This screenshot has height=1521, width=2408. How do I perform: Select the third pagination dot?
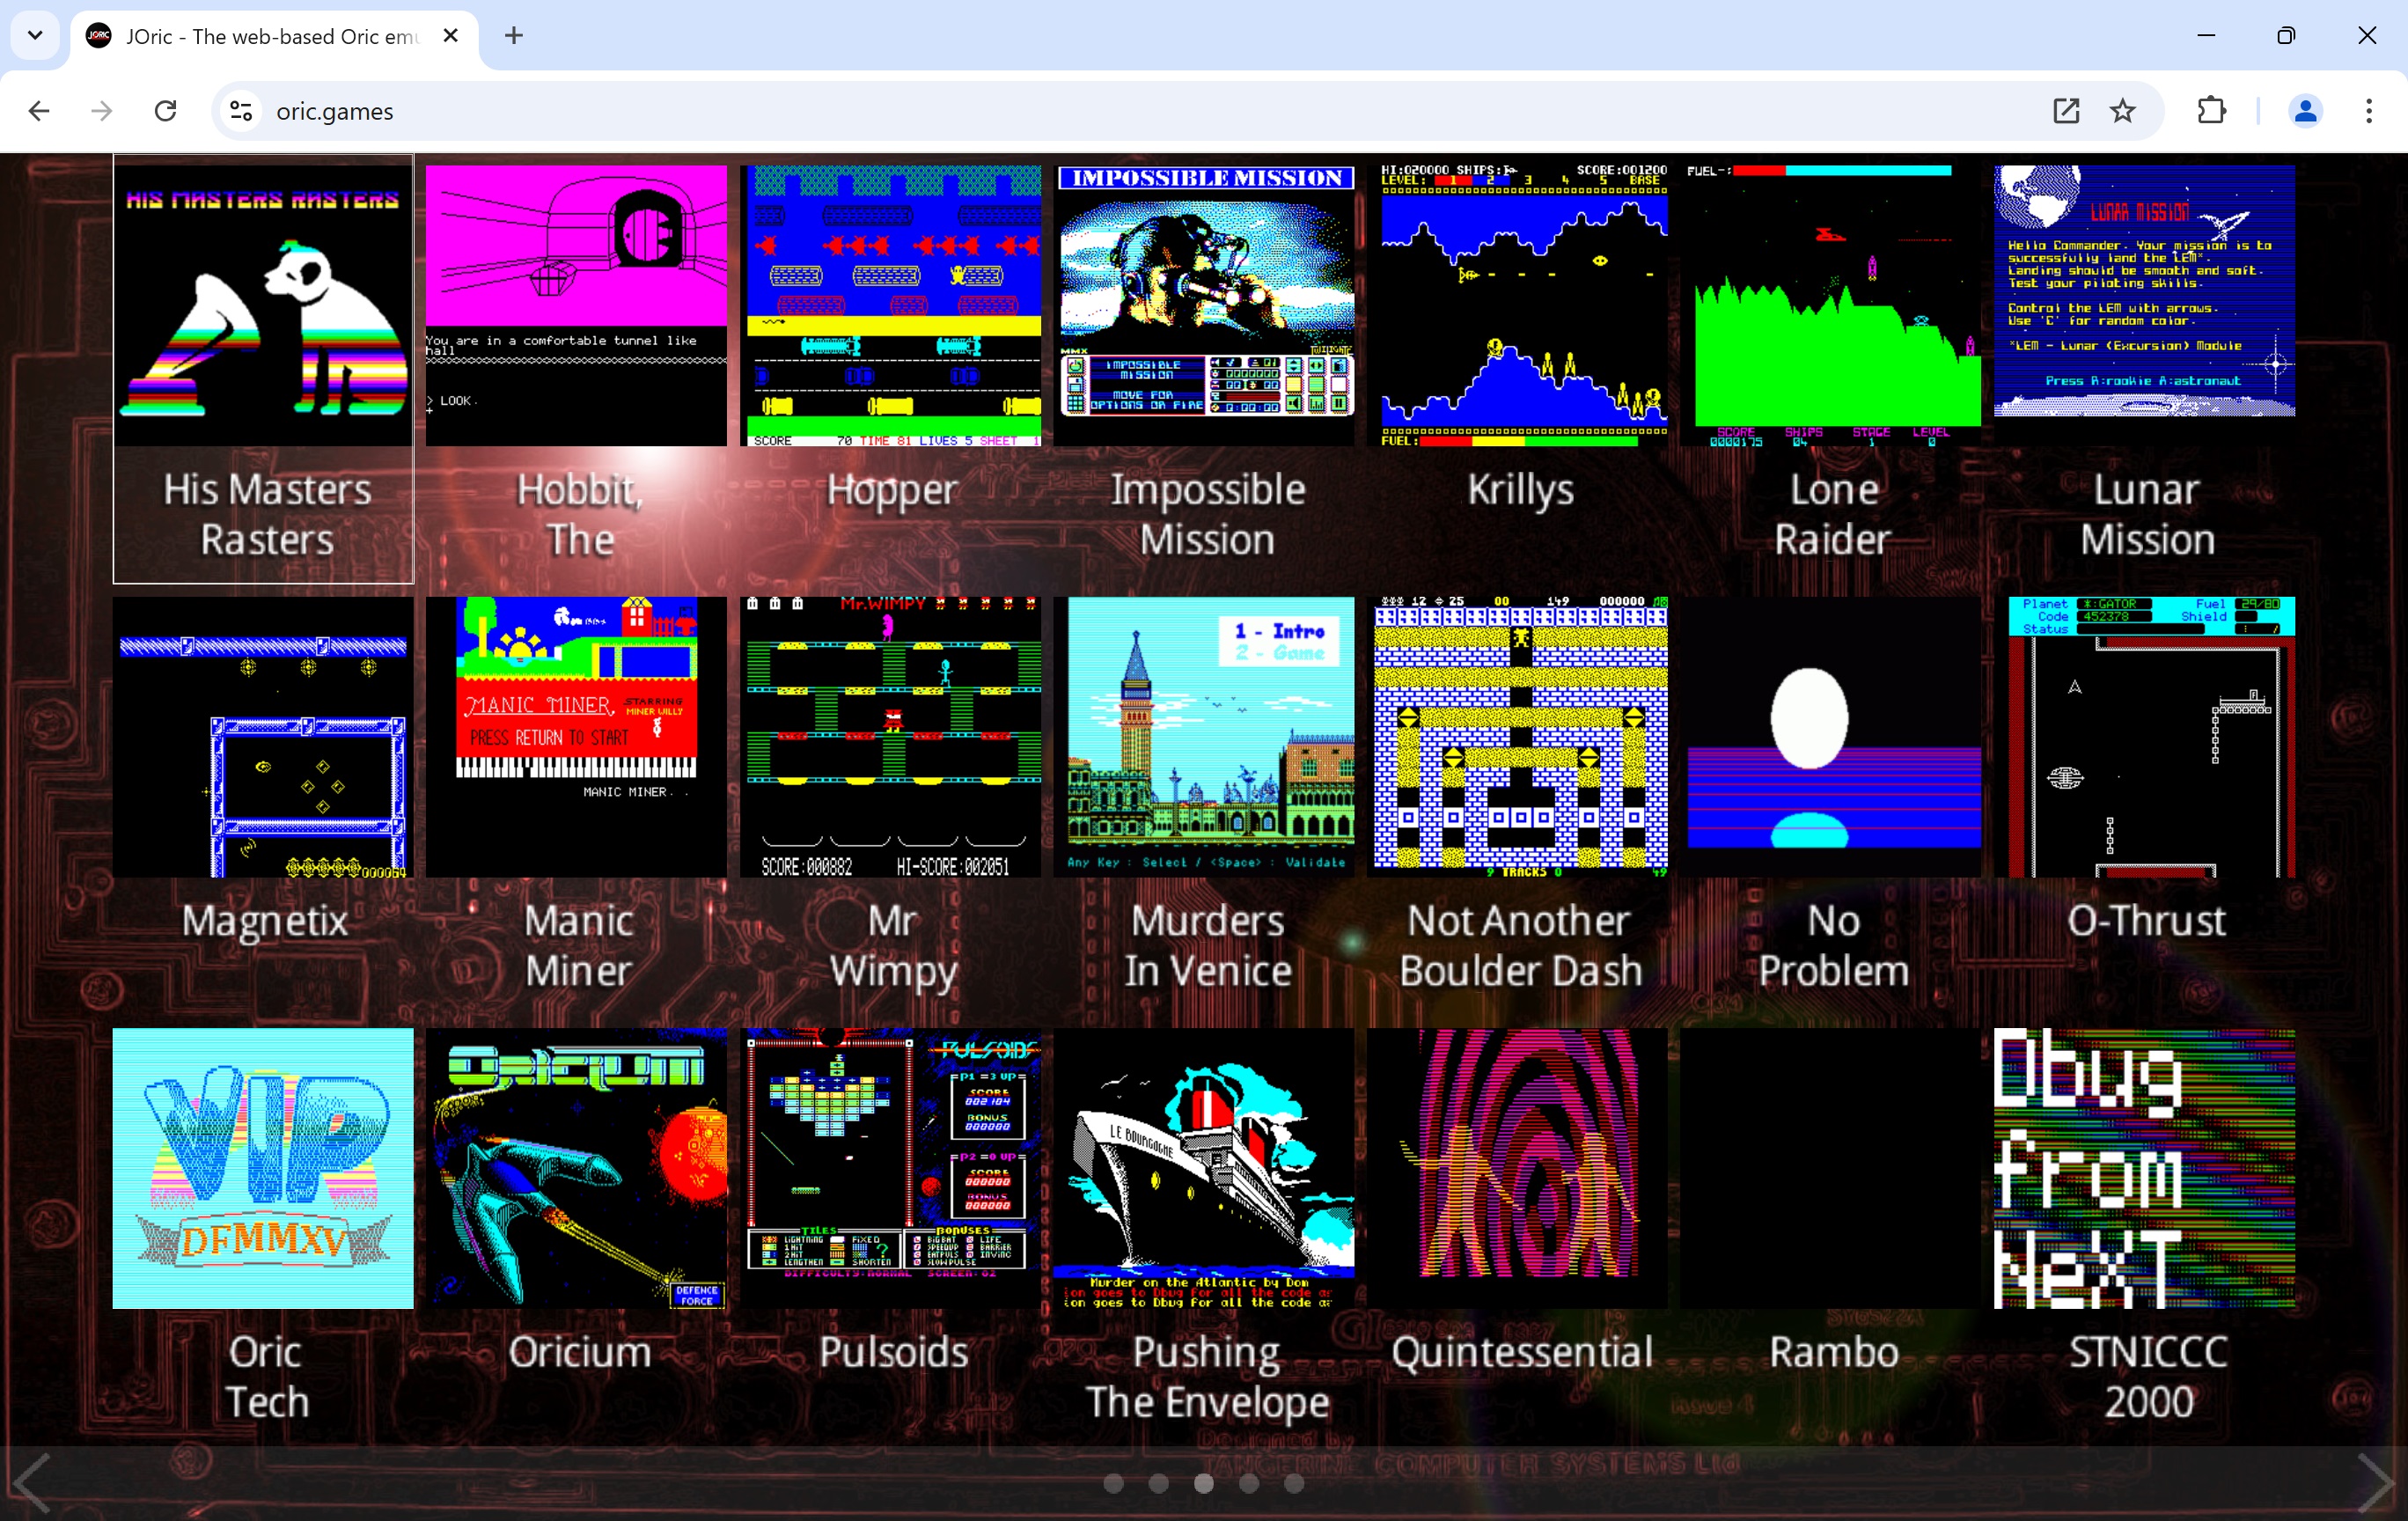tap(1204, 1483)
